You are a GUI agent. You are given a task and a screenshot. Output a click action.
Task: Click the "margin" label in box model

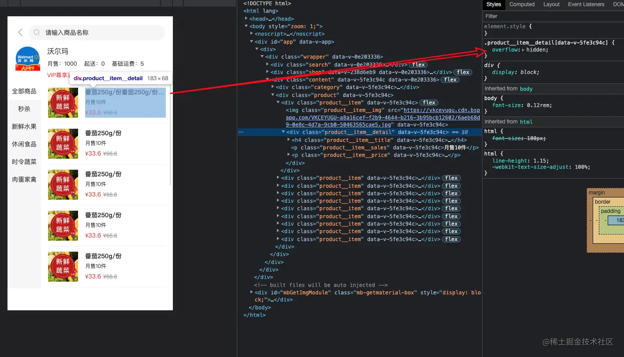tap(597, 193)
